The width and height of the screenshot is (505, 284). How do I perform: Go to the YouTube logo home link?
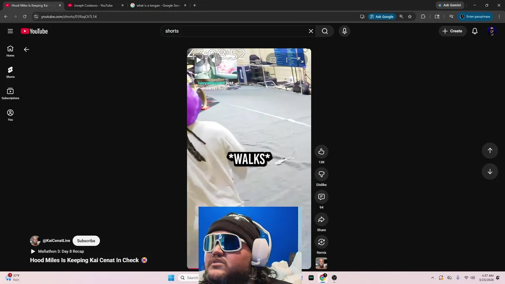coord(34,31)
